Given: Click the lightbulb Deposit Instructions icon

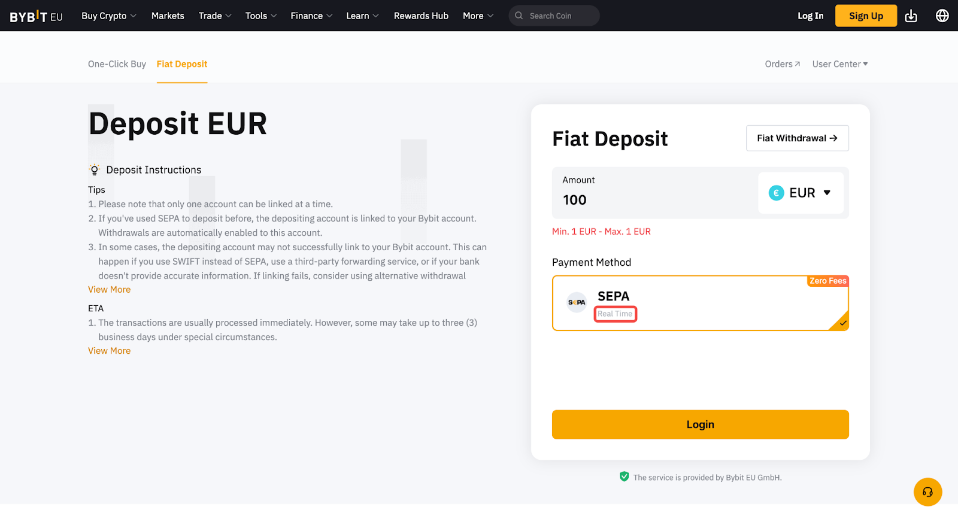Looking at the screenshot, I should pos(95,170).
